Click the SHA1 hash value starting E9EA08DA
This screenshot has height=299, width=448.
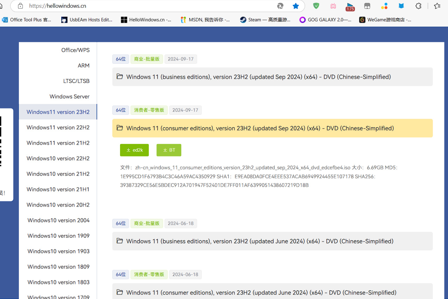click(x=294, y=176)
